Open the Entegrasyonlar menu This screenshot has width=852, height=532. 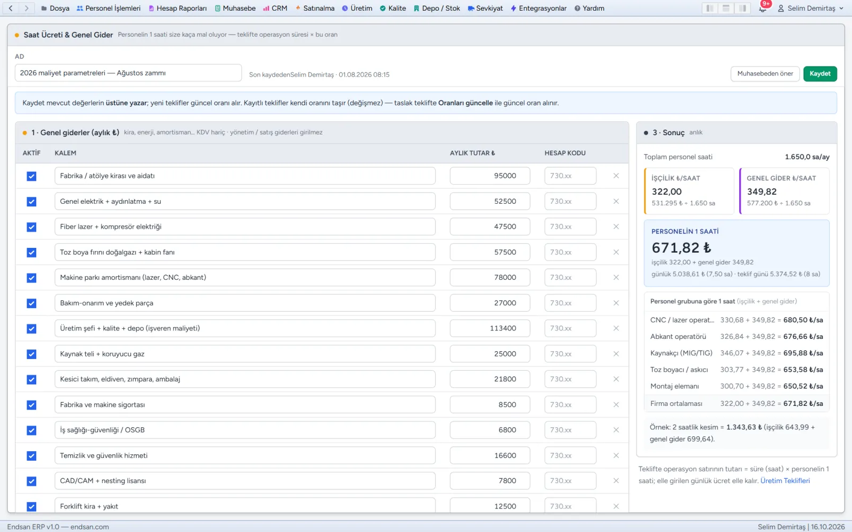tap(538, 8)
